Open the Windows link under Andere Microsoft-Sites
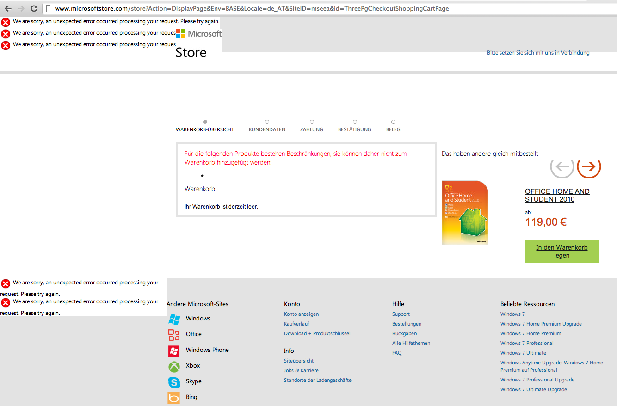This screenshot has width=617, height=406. coord(198,319)
